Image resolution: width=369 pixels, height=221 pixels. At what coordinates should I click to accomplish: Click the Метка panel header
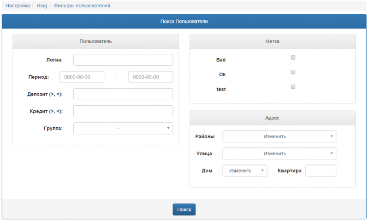[x=272, y=41]
